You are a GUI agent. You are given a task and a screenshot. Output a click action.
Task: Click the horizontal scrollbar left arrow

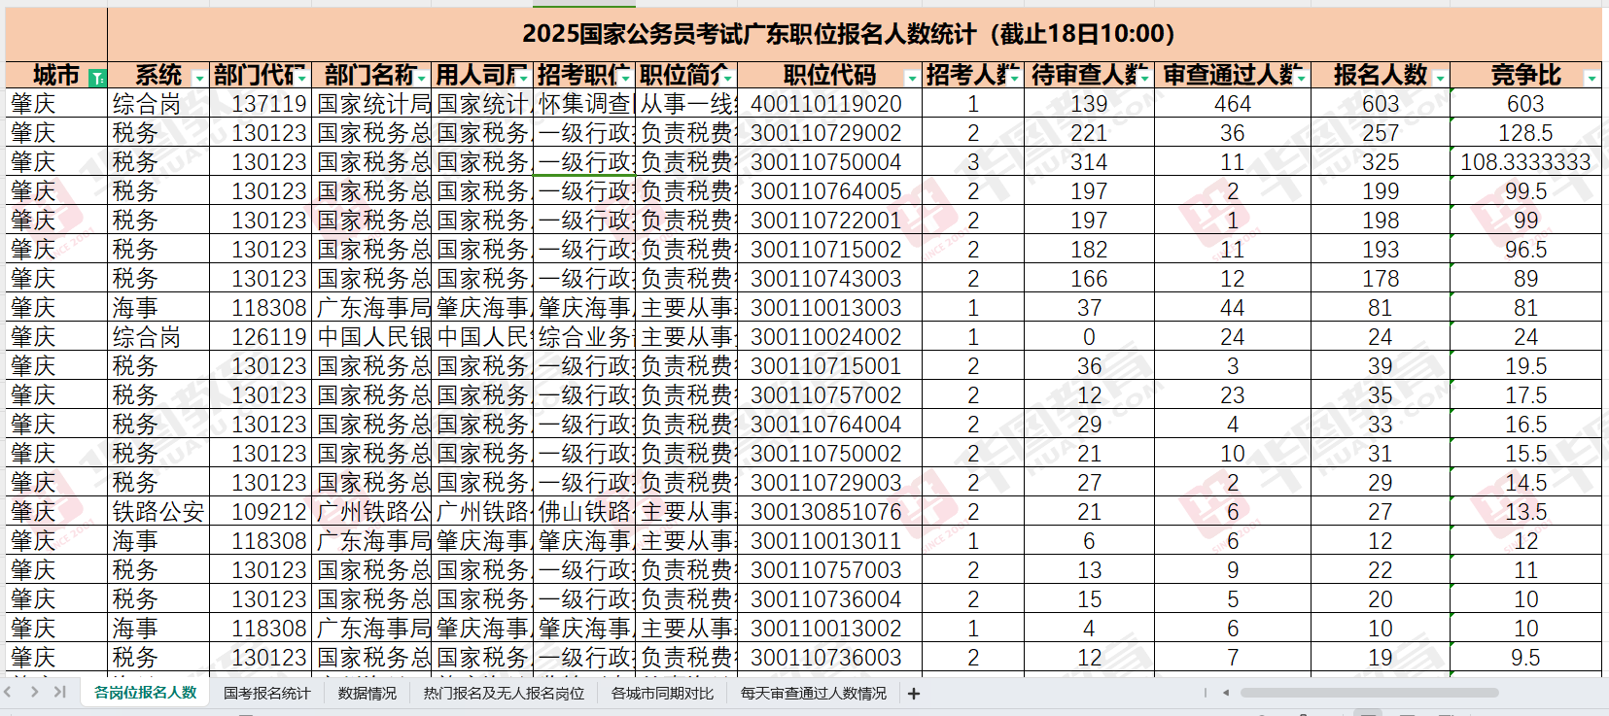[x=1226, y=693]
